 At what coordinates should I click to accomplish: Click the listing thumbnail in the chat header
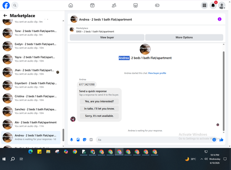[74, 19]
